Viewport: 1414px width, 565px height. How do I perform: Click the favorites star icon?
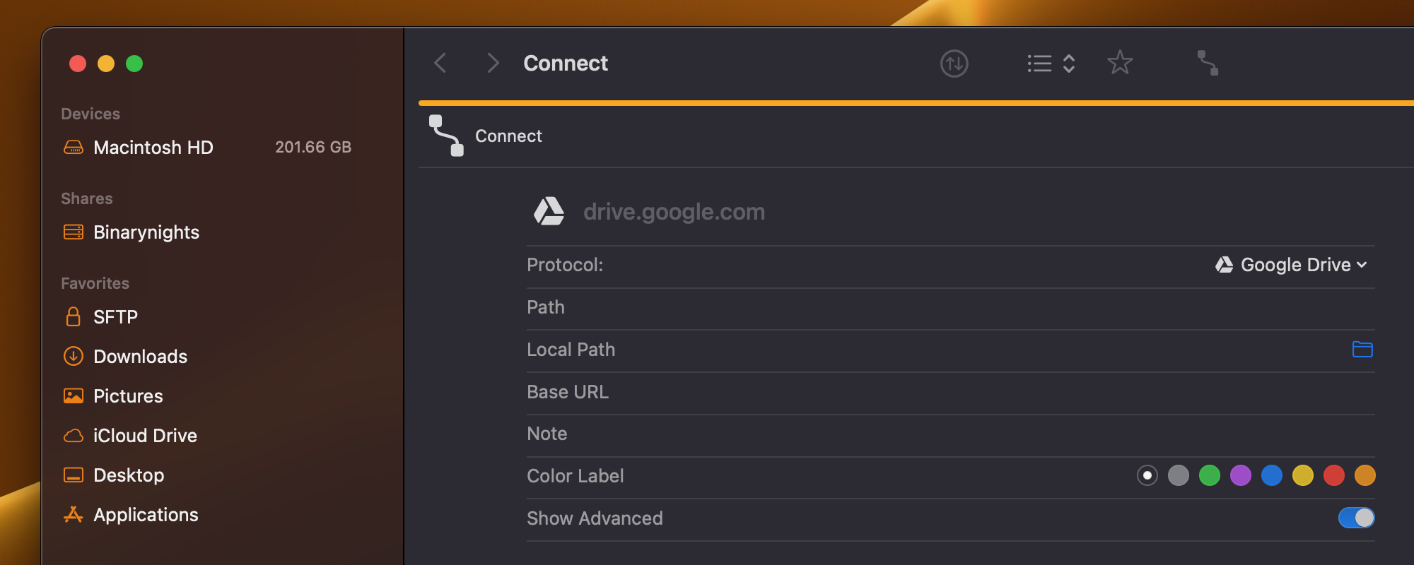coord(1120,63)
